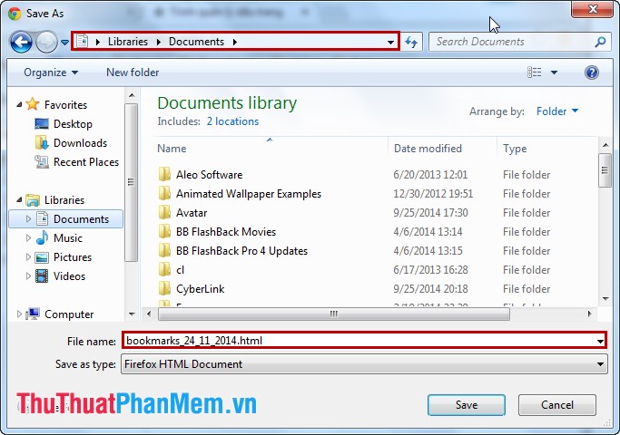Image resolution: width=620 pixels, height=435 pixels.
Task: Expand the arrow after Documents breadcrumb
Action: point(235,42)
